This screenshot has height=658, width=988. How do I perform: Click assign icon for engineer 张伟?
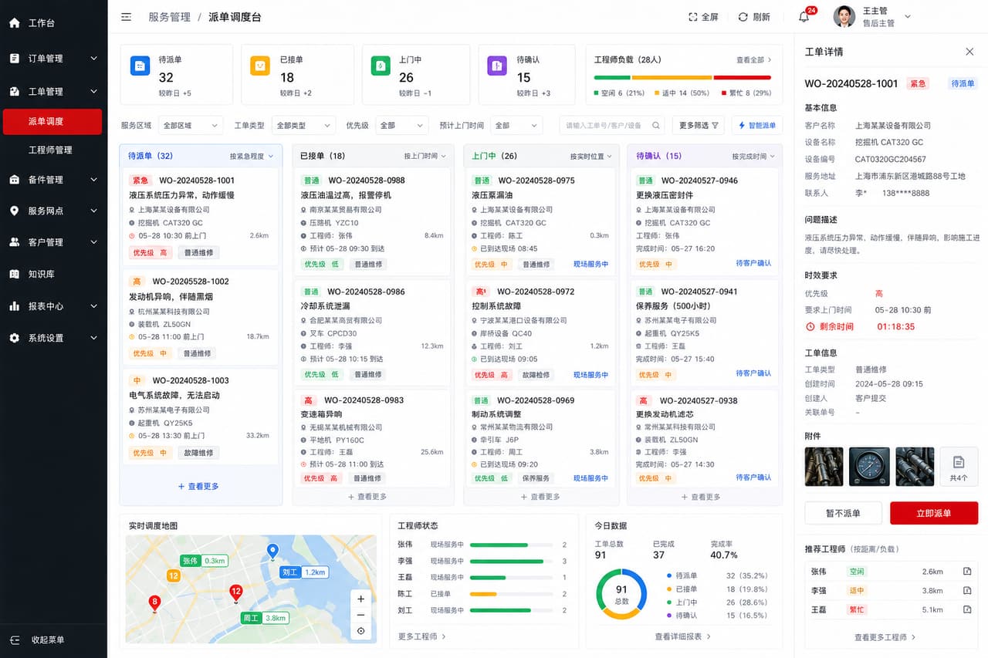click(x=967, y=572)
